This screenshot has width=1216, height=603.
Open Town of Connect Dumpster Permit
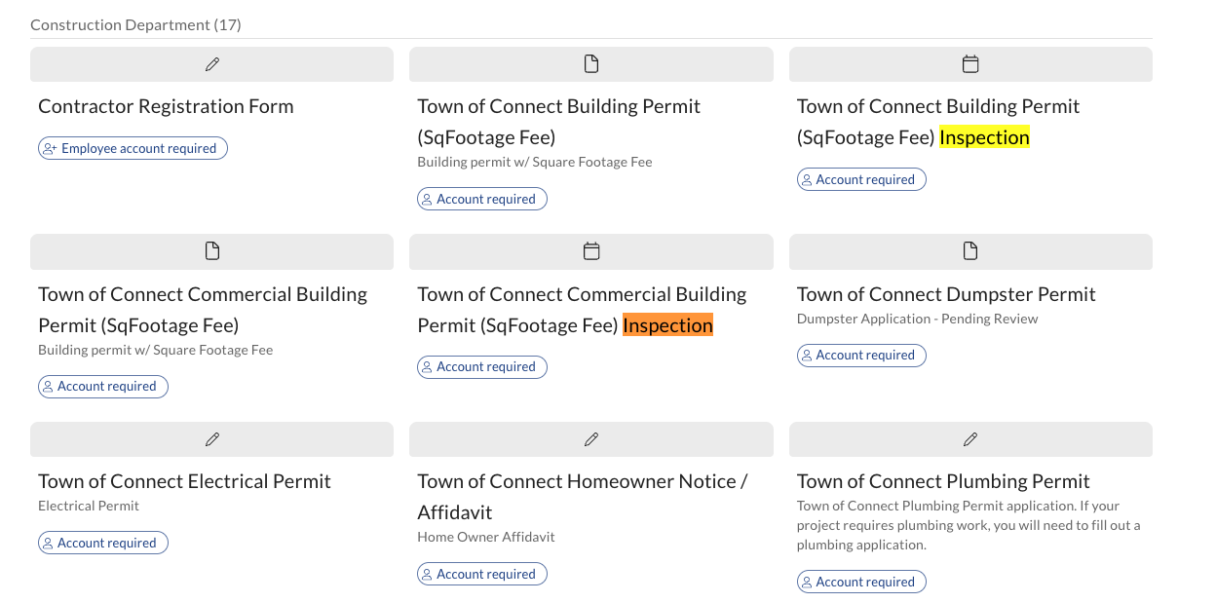(x=946, y=294)
